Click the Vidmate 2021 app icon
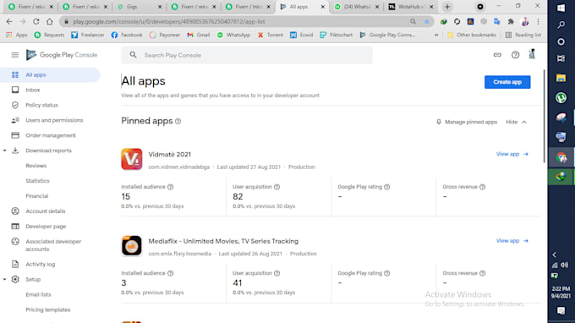Viewport: 575px width, 323px height. [x=132, y=159]
